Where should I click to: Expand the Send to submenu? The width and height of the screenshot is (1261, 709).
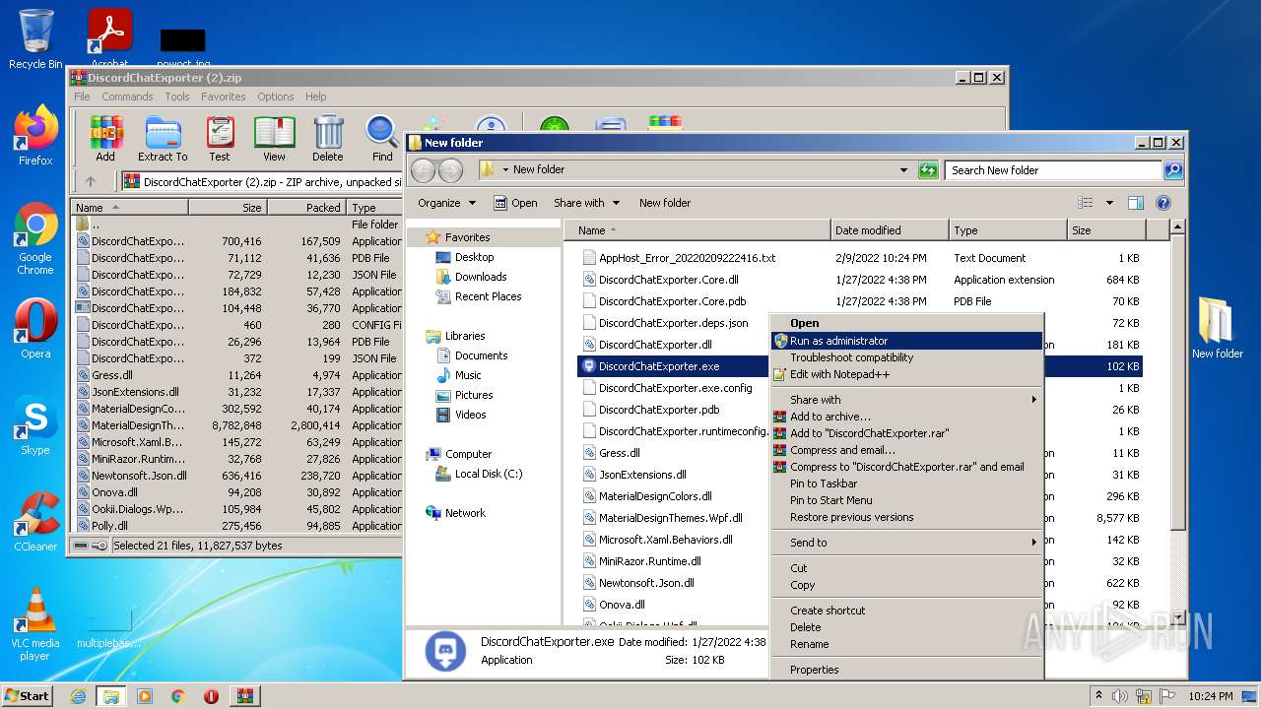pos(906,543)
